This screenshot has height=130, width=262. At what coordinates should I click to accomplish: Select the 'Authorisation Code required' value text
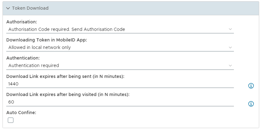tap(67, 29)
